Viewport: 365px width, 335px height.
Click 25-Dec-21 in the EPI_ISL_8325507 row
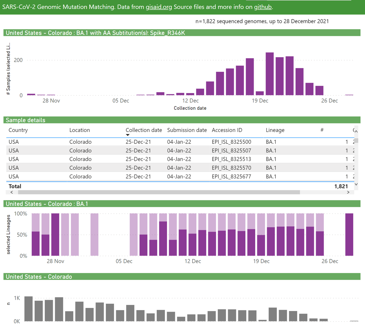pos(138,150)
